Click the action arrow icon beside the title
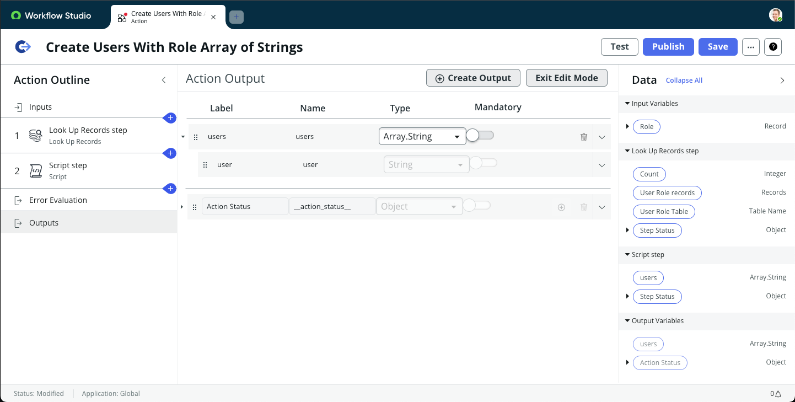 pos(23,47)
